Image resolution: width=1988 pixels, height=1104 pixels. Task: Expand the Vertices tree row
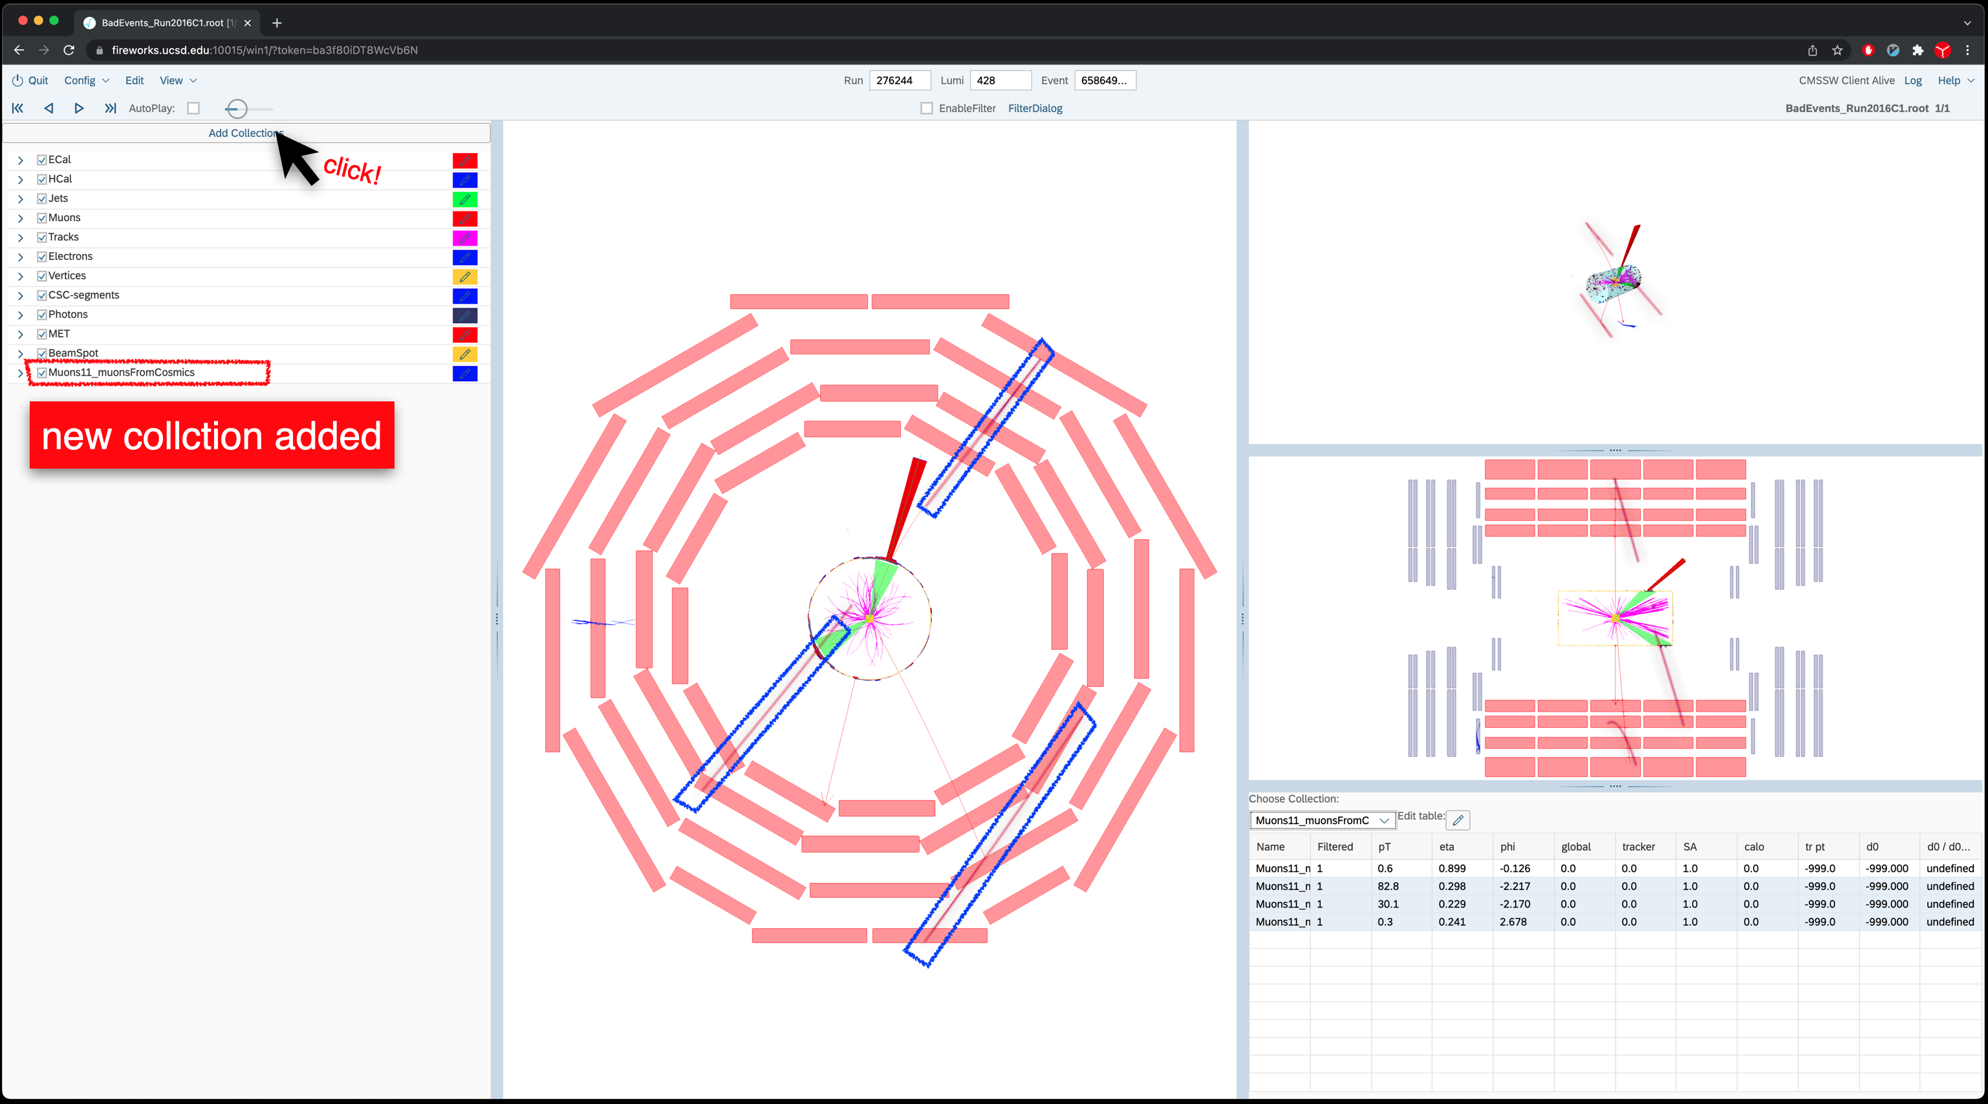click(x=21, y=276)
